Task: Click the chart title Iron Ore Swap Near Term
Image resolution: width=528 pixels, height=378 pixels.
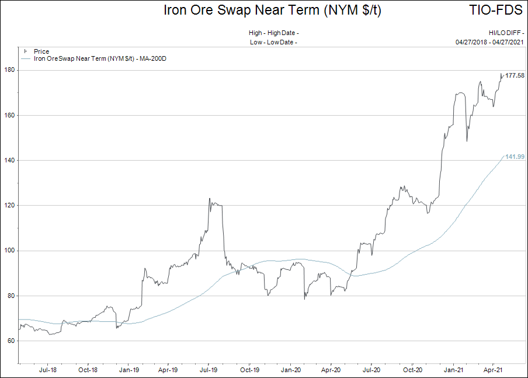Action: click(272, 11)
